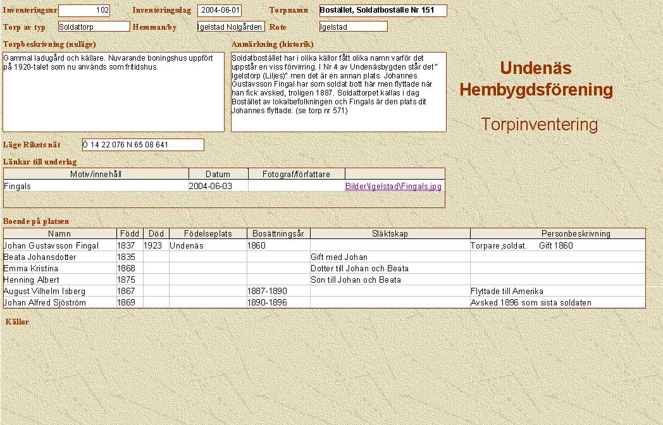Click the Namn column header
The height and width of the screenshot is (425, 663).
(x=59, y=233)
